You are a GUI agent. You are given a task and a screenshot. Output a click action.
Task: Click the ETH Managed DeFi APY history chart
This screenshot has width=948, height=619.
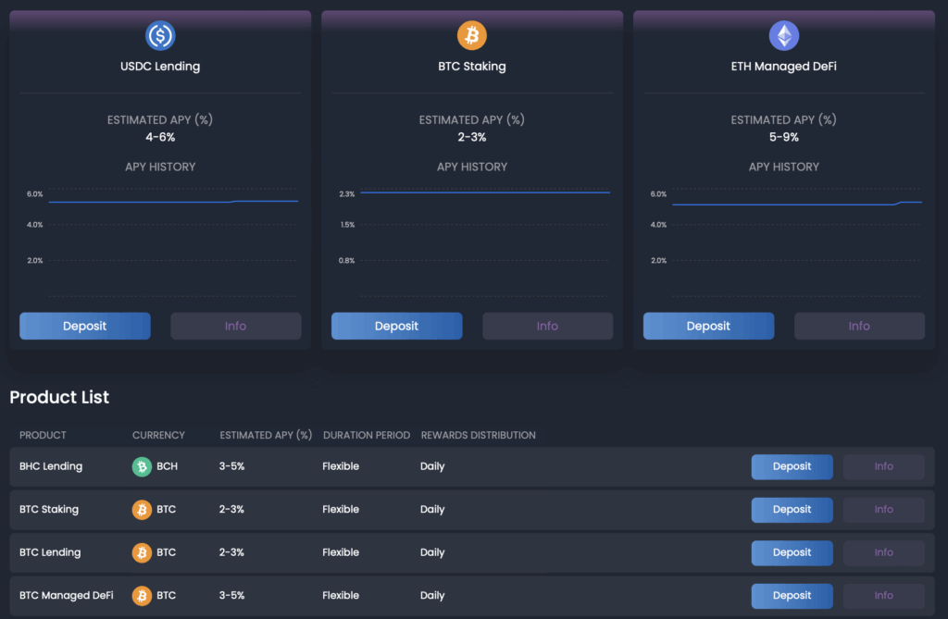(785, 241)
